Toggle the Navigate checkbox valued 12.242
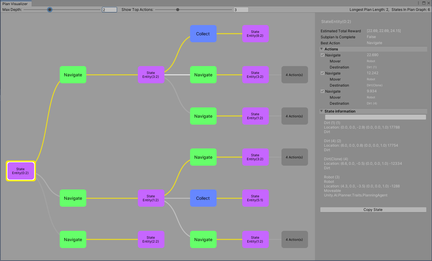This screenshot has height=261, width=432. 322,73
